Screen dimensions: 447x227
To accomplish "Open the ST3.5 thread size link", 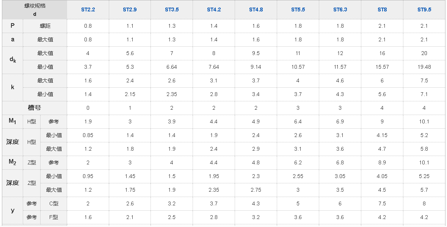I will click(x=172, y=9).
